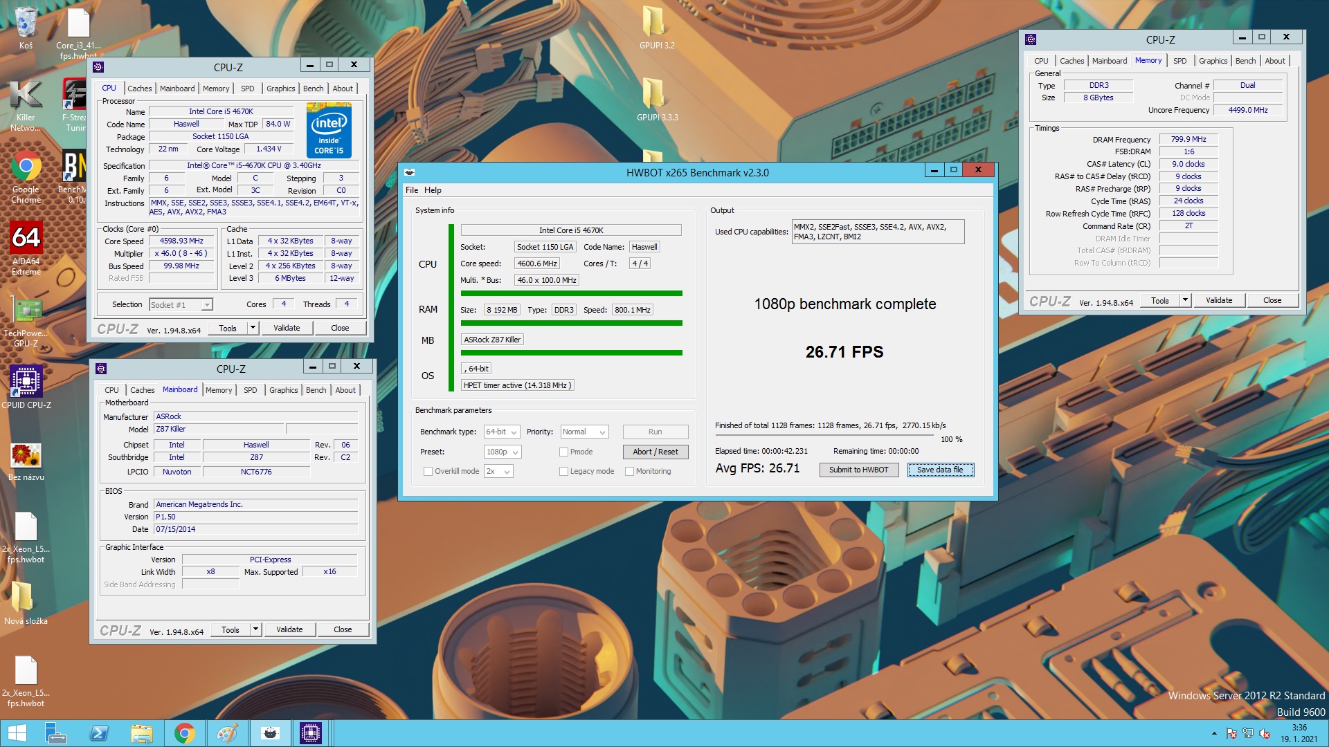Open Nová složka folder on desktop

coord(26,602)
